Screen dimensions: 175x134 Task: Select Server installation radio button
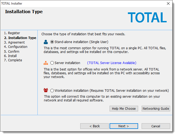(52, 63)
